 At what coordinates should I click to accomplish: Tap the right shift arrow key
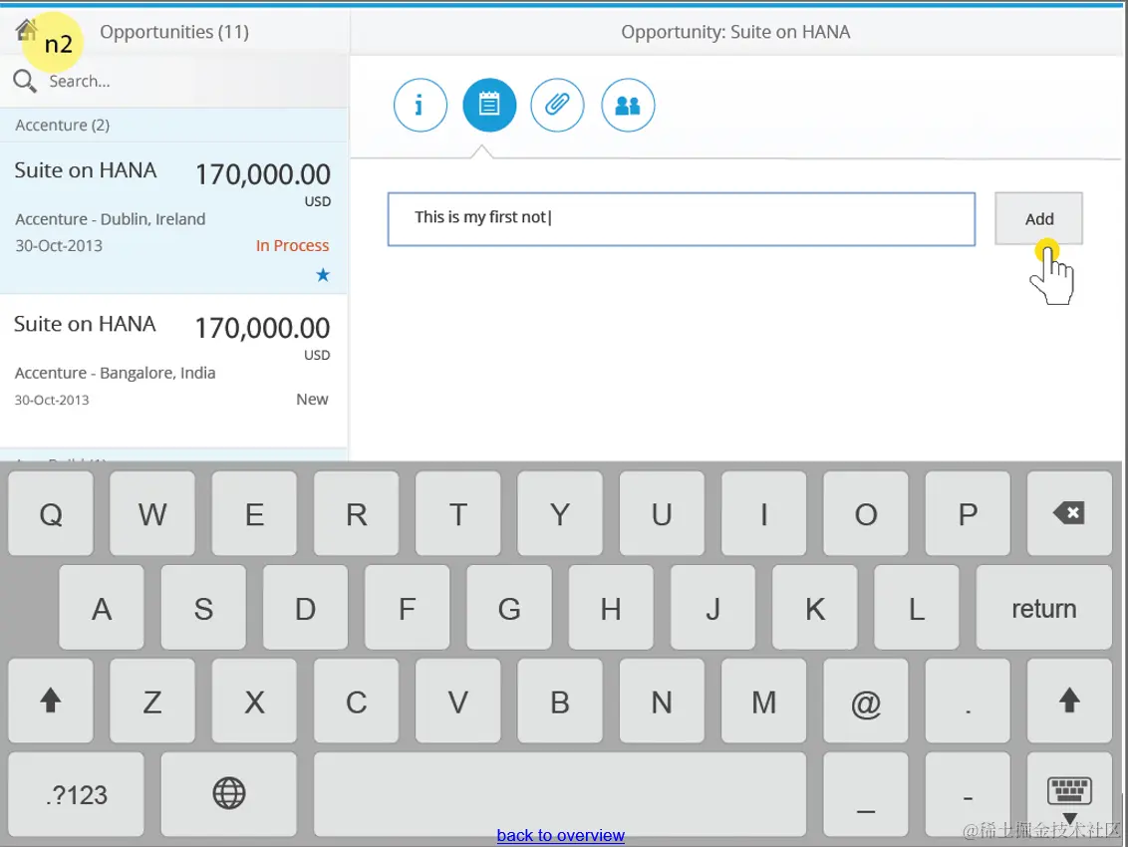tap(1069, 701)
